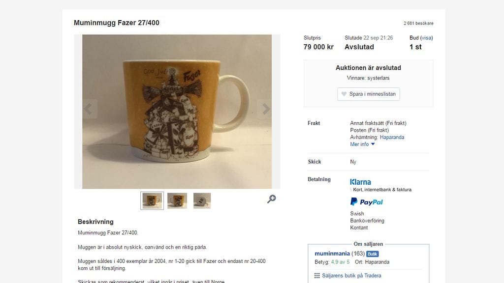Click the magnifier zoom icon below the photos

271,199
